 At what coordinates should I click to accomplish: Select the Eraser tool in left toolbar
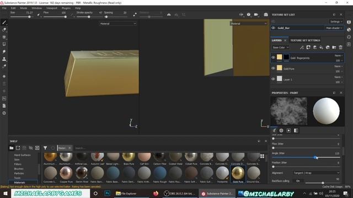[x=4, y=30]
